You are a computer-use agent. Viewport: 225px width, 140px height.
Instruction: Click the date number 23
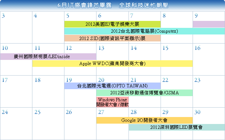197,80
